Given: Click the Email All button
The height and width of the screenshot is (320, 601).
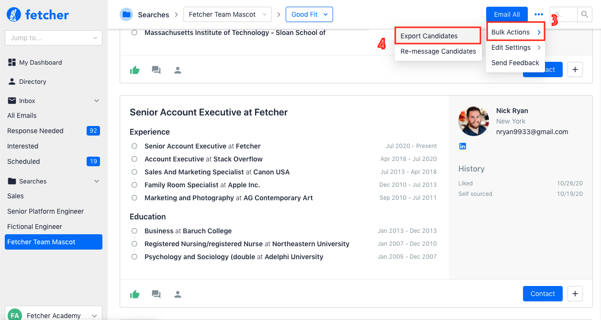Looking at the screenshot, I should (507, 14).
